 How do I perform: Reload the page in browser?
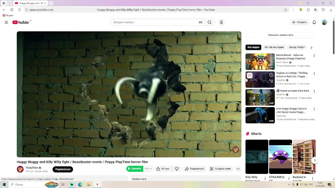[19, 10]
